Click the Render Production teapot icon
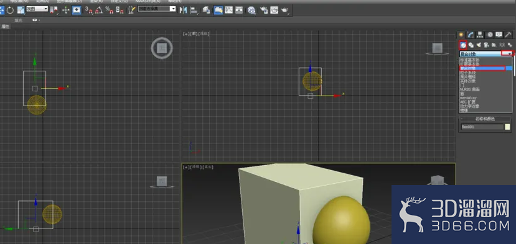516x244 pixels. click(284, 10)
